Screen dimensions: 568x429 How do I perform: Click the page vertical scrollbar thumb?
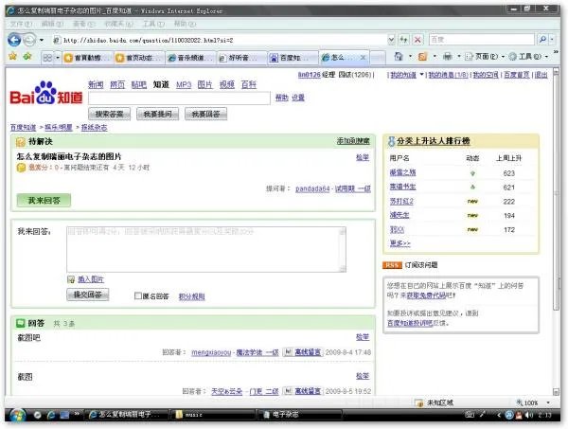pyautogui.click(x=557, y=191)
